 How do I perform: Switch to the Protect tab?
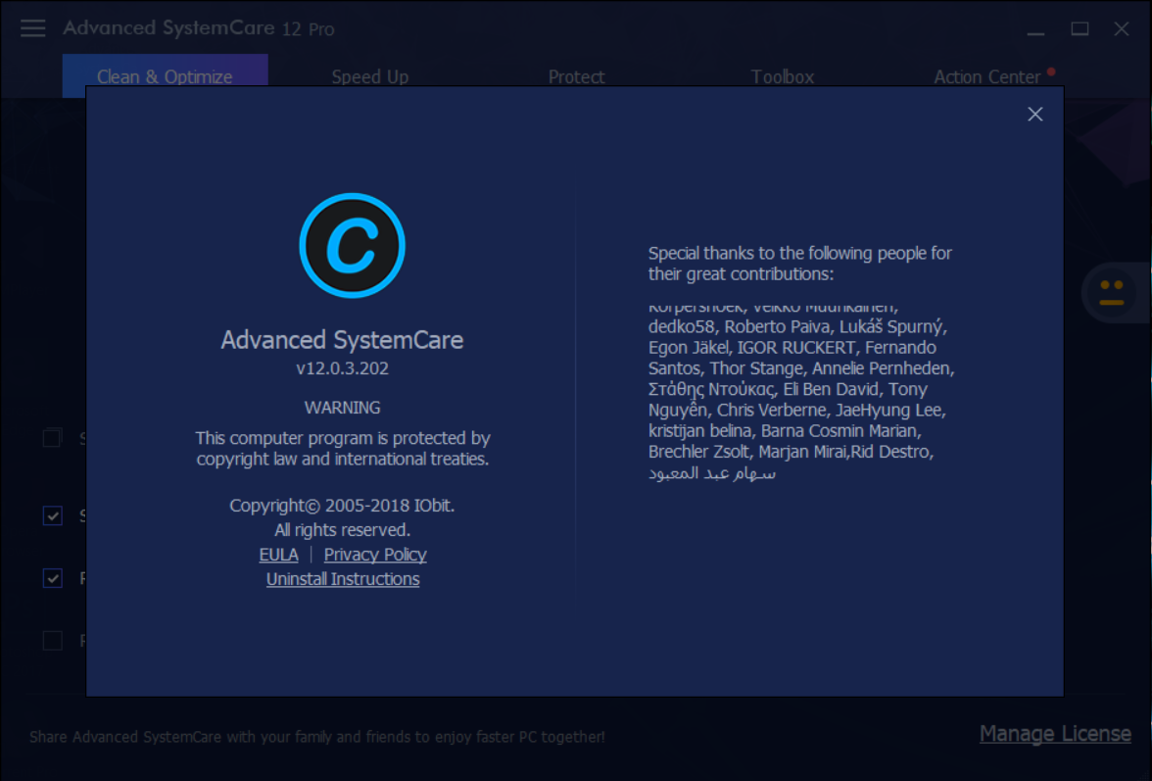[576, 76]
